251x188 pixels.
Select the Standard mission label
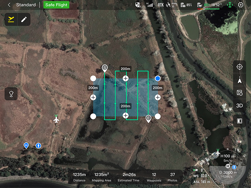coord(26,5)
